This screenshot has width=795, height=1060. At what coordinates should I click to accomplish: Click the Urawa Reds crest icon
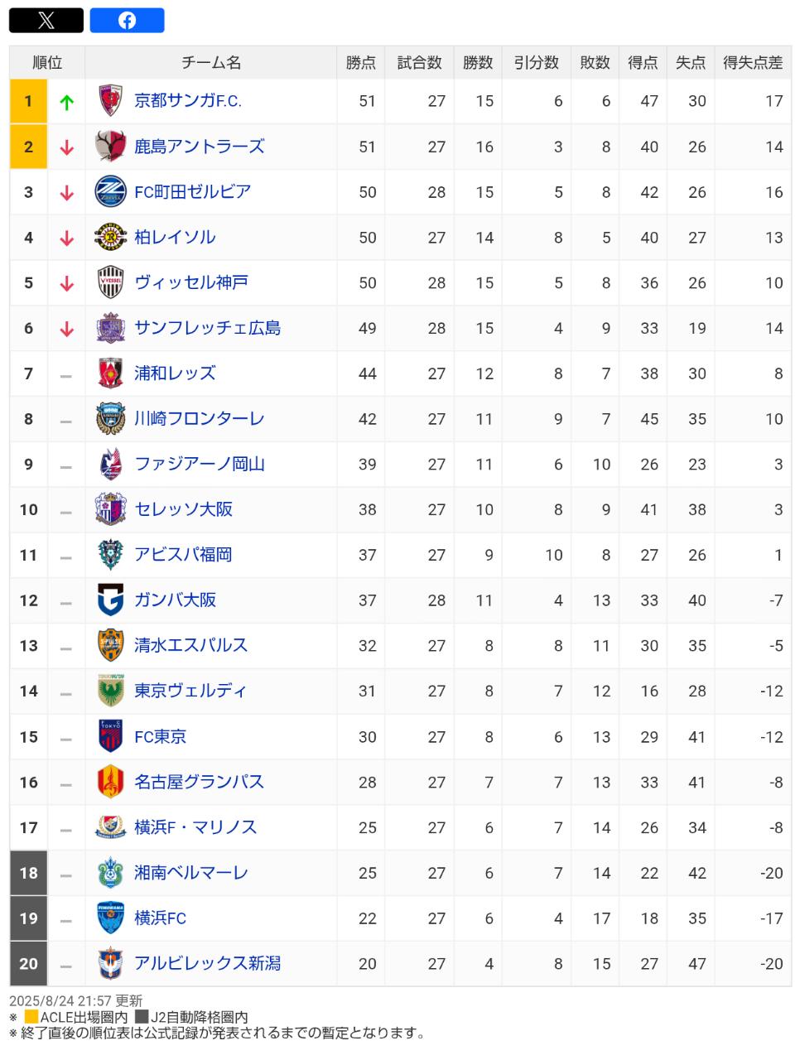click(x=110, y=373)
